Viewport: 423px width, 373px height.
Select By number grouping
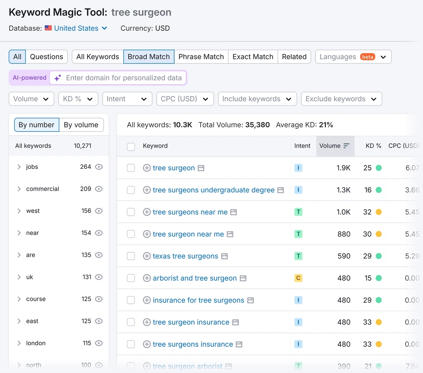click(x=37, y=125)
